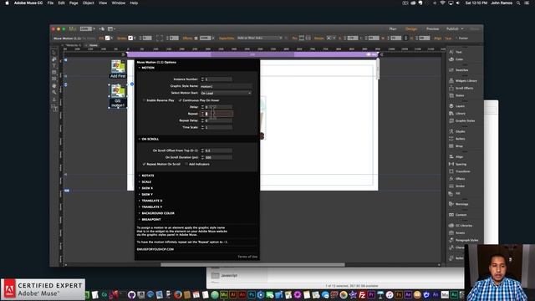Image resolution: width=535 pixels, height=301 pixels.
Task: Open the Bullets panel
Action: pyautogui.click(x=457, y=139)
